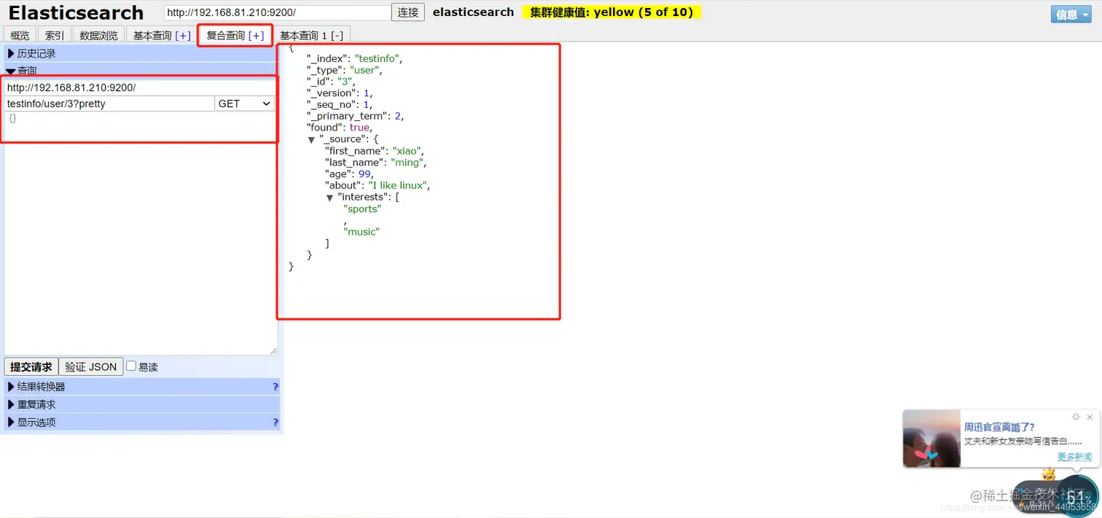The image size is (1102, 518).
Task: Focus the cluster connection URL field
Action: point(278,12)
